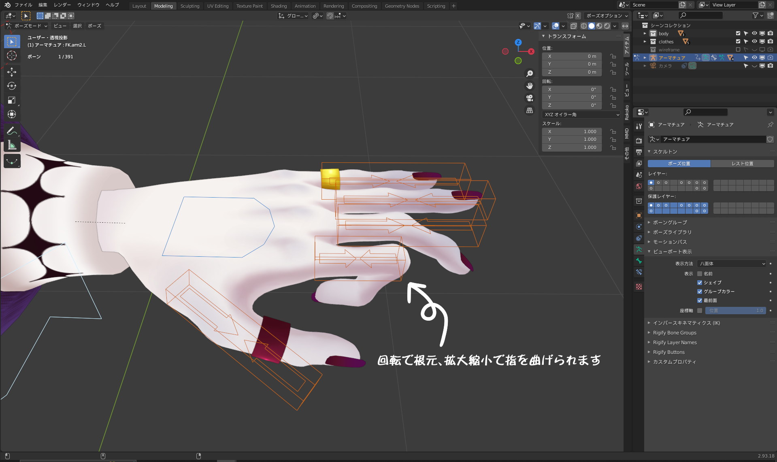Adjust the 座標軸 位置 slider
777x462 pixels.
[735, 311]
